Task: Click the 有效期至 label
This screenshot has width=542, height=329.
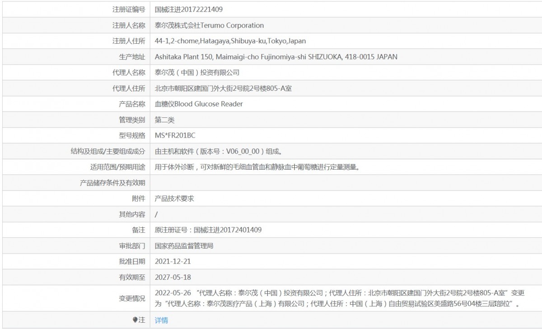Action: tap(132, 277)
